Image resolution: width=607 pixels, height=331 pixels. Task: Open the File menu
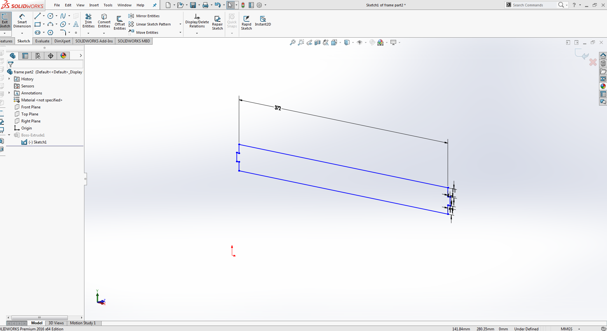click(x=57, y=5)
